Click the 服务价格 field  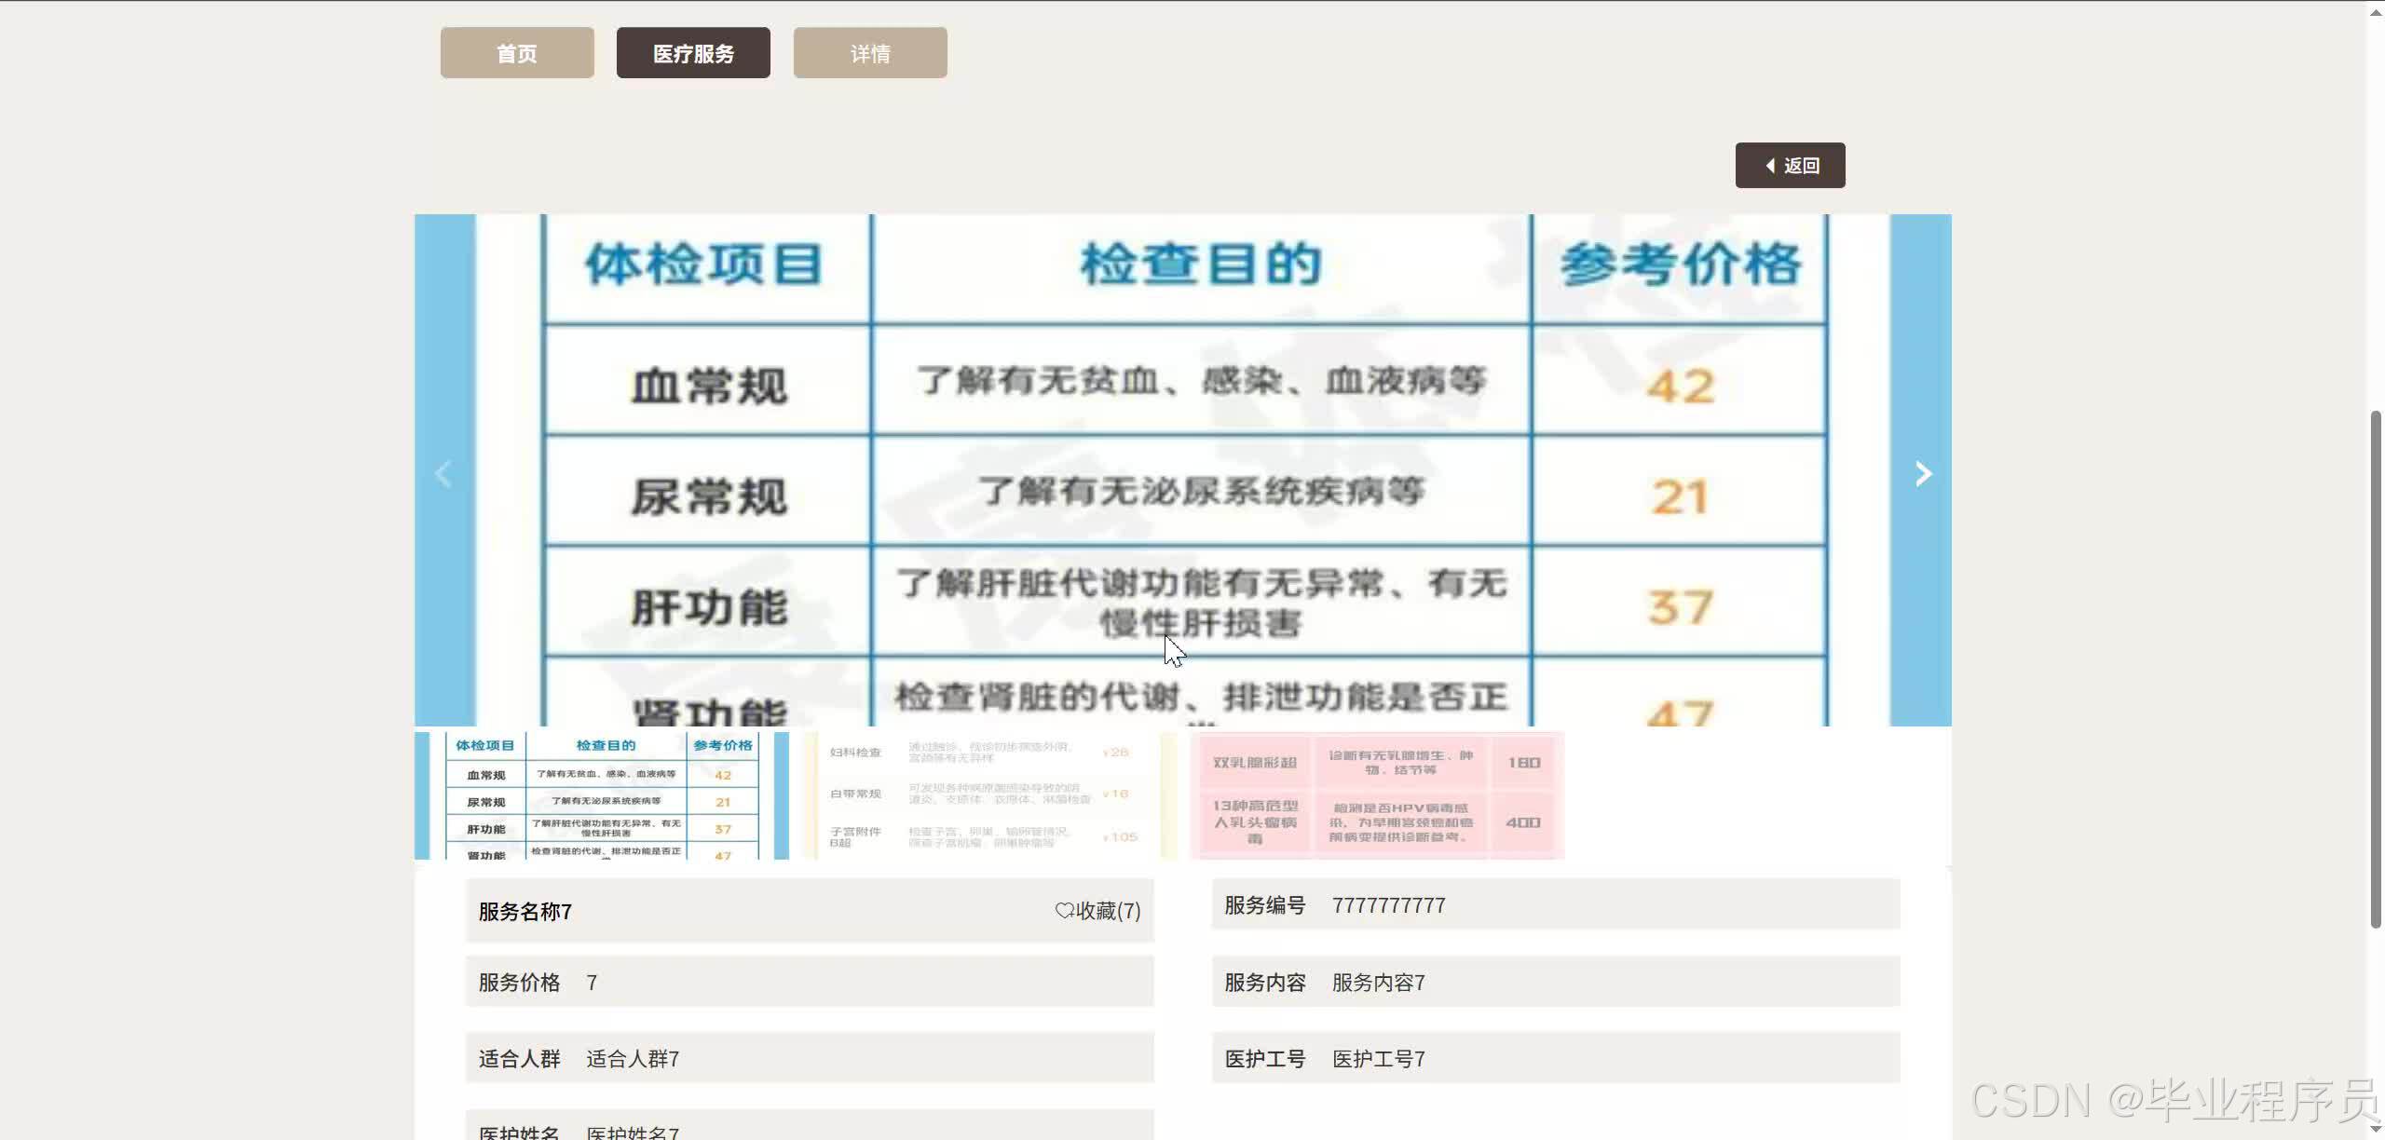click(518, 982)
